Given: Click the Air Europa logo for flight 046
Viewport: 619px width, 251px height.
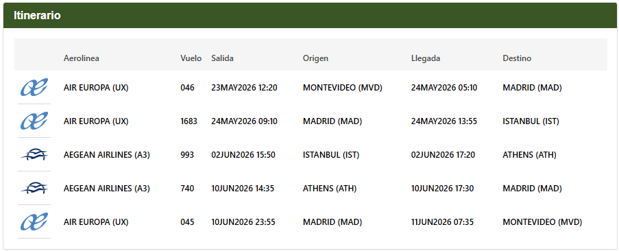Looking at the screenshot, I should coord(34,87).
